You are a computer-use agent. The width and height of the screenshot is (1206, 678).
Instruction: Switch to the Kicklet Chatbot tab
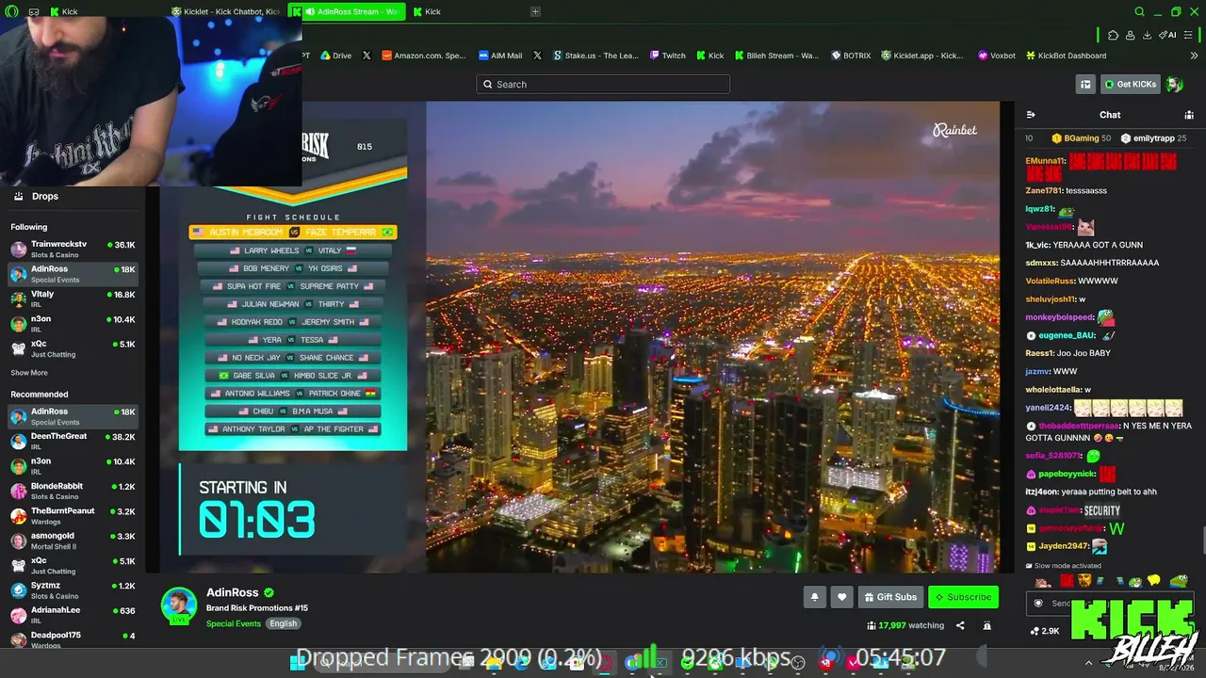(x=226, y=11)
